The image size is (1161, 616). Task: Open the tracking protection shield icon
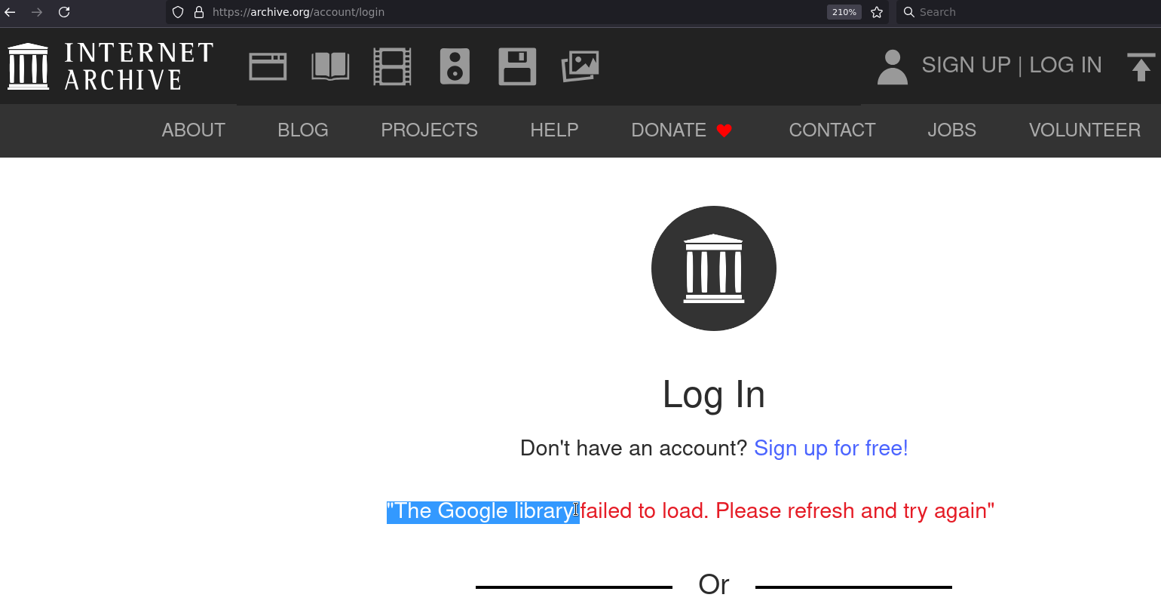(178, 12)
